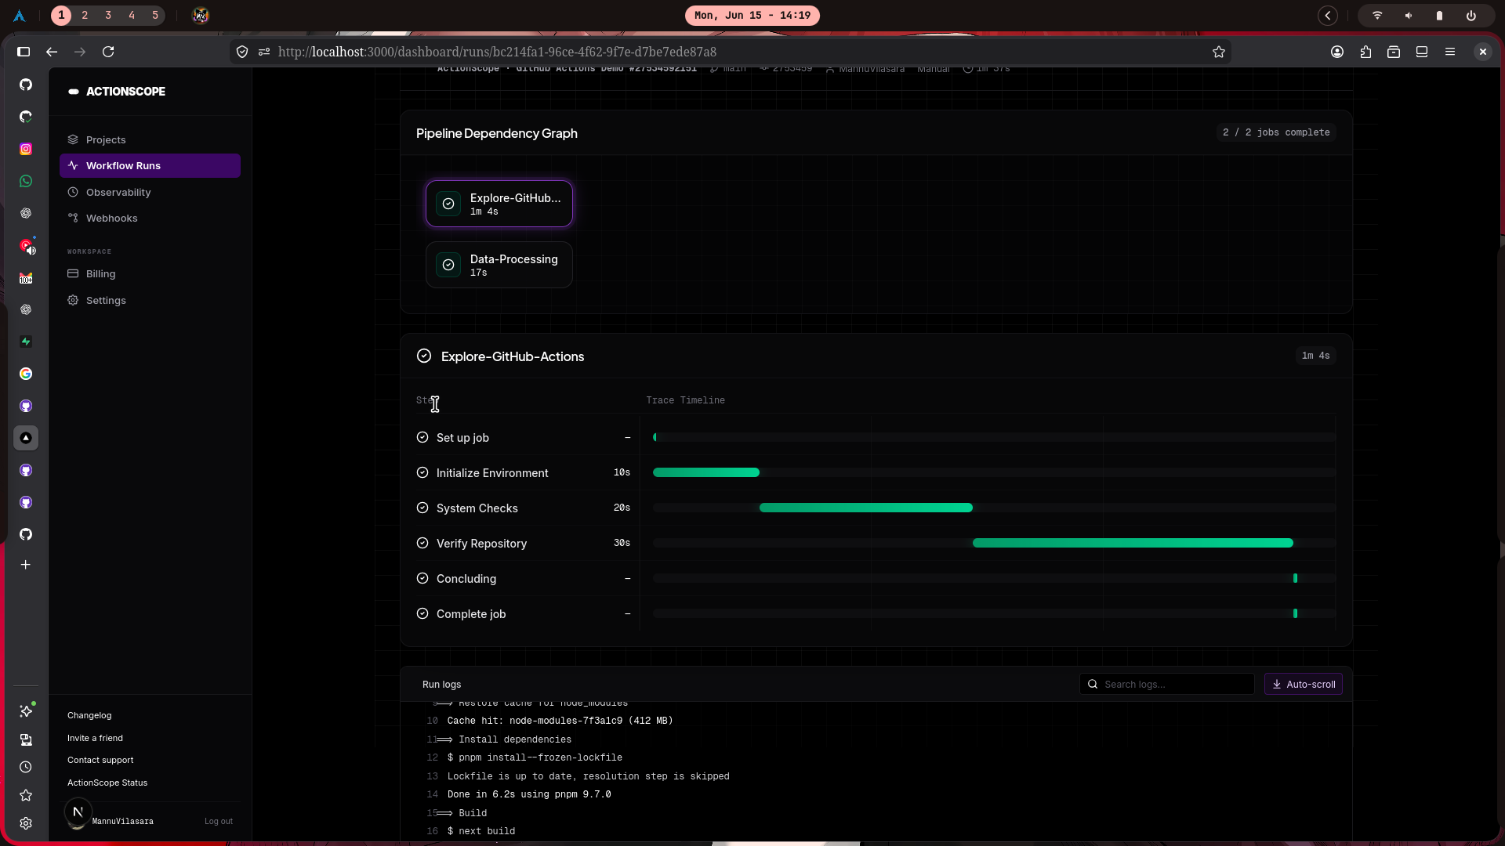Image resolution: width=1505 pixels, height=846 pixels.
Task: Select the active triangle-logo sidebar tab
Action: 26,438
